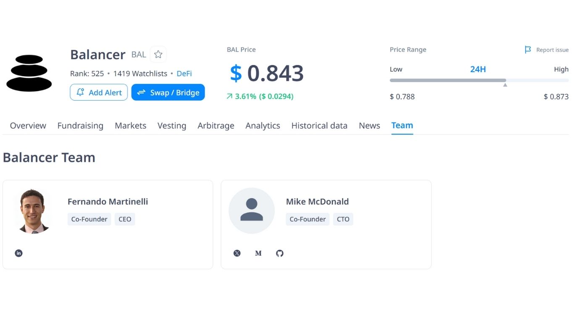This screenshot has width=574, height=322.
Task: Go to the Markets tab
Action: click(130, 126)
